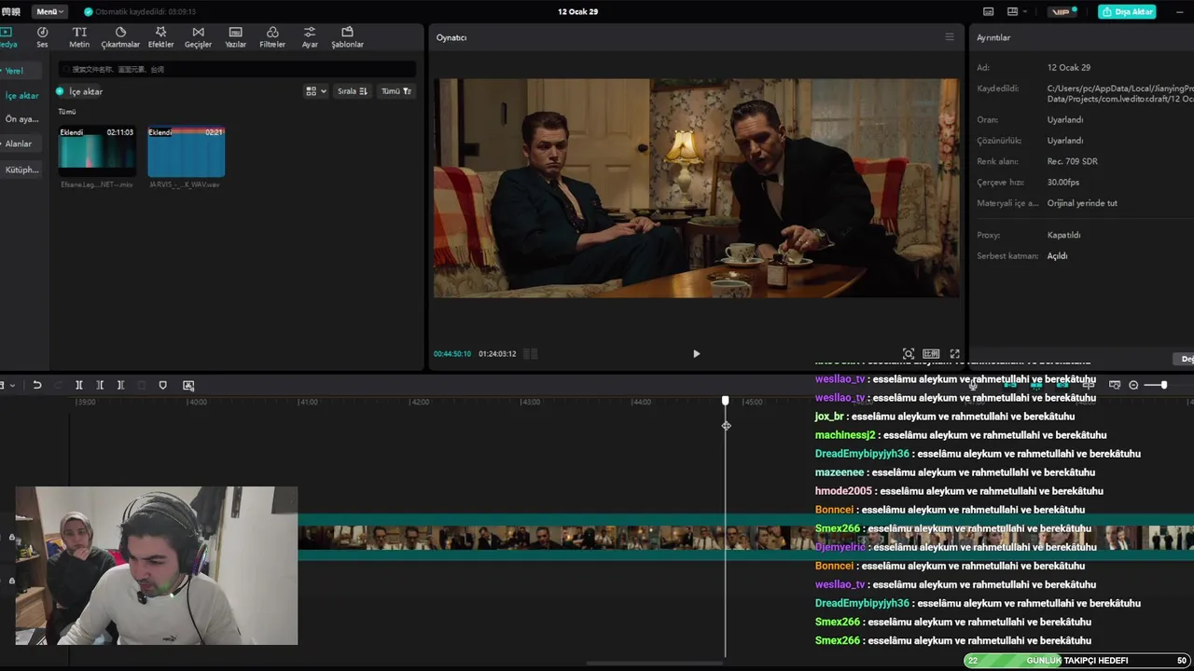Delete left of playhead
This screenshot has height=671, width=1194.
coord(100,385)
